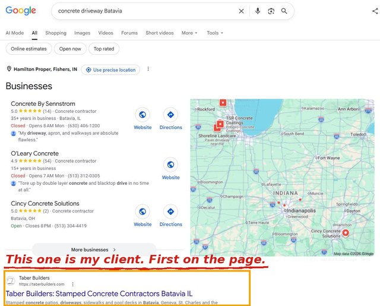Open the Cincy Concrete Solutions listing title
Screen dimensions: 380x306
pos(45,203)
